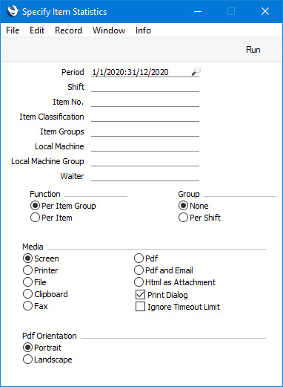Click the Item Classification input field
Viewport: 283px width, 387px height.
coord(145,117)
